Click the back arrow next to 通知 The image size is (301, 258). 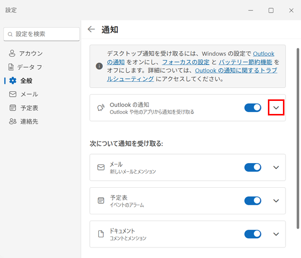click(x=91, y=29)
